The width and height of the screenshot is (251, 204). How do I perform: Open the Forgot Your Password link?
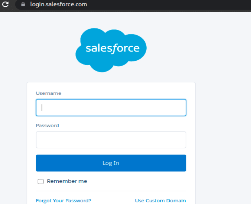pos(63,201)
